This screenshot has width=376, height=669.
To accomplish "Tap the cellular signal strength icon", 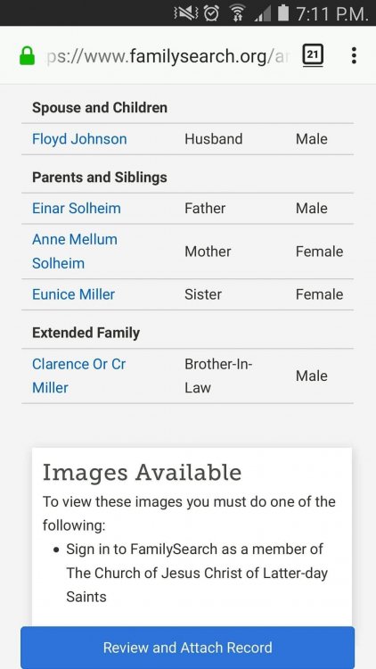I will (262, 13).
